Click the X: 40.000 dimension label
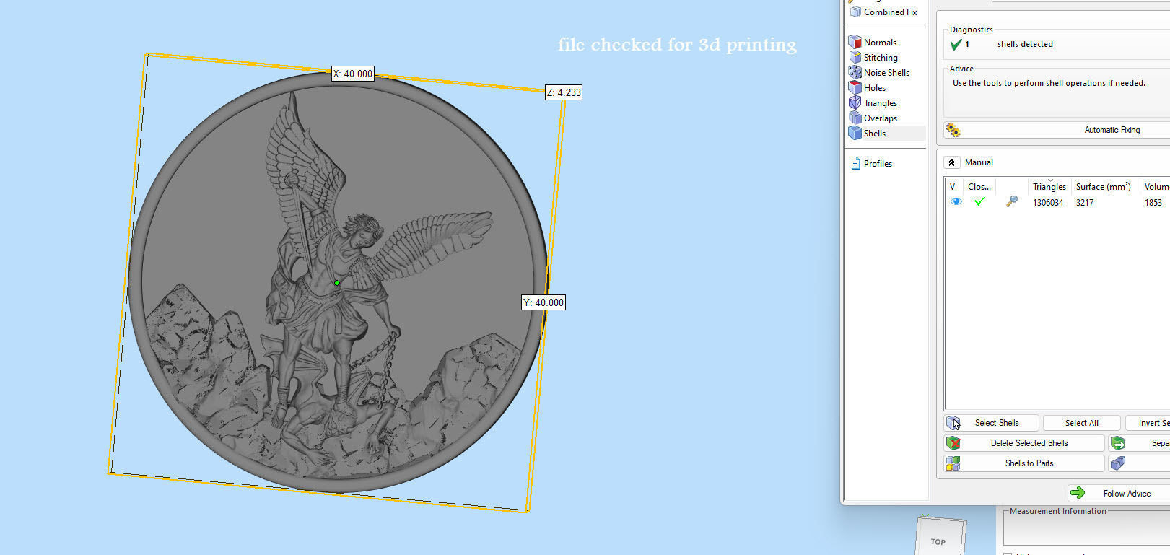Viewport: 1170px width, 555px height. click(x=353, y=74)
